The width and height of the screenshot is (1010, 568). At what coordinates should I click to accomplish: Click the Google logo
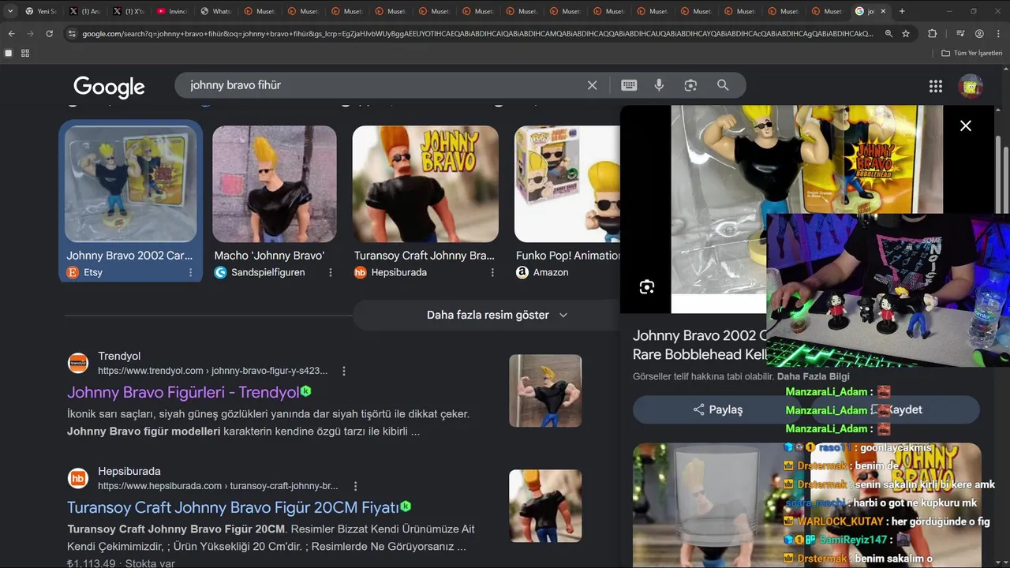click(109, 87)
